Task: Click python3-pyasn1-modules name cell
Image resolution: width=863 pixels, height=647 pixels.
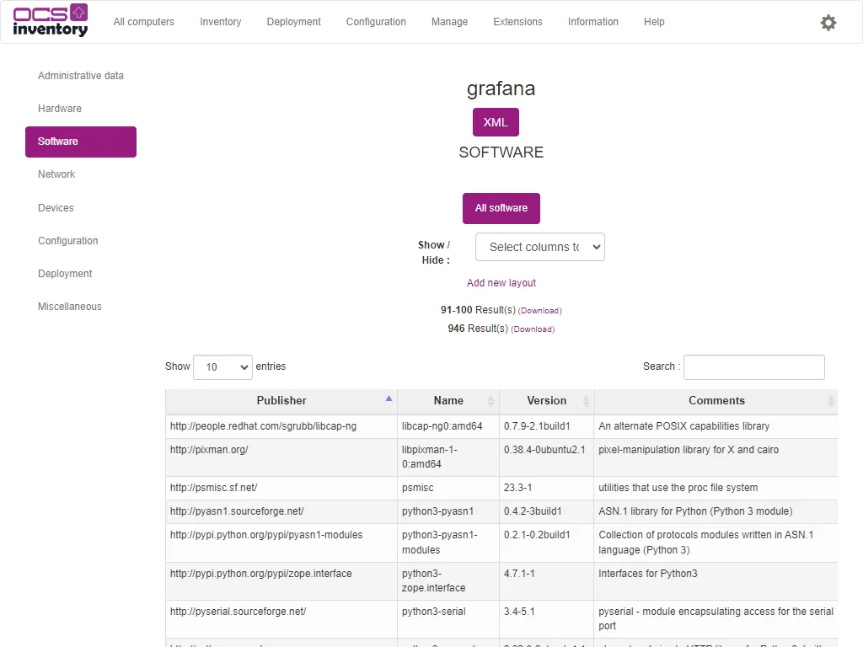Action: 448,543
